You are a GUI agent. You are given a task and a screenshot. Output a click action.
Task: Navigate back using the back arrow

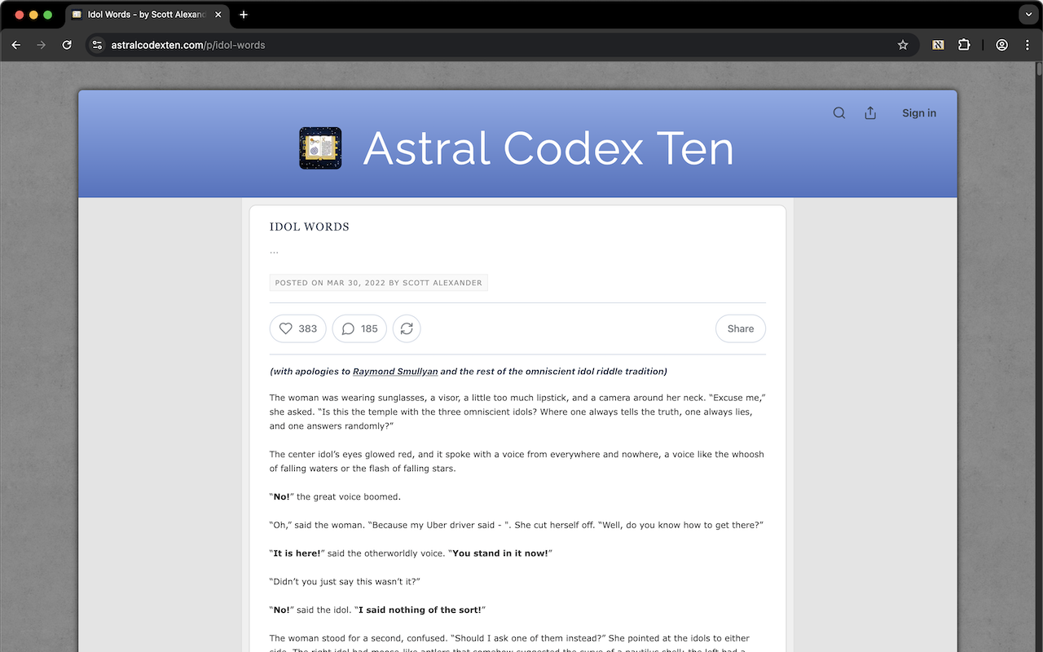tap(15, 45)
